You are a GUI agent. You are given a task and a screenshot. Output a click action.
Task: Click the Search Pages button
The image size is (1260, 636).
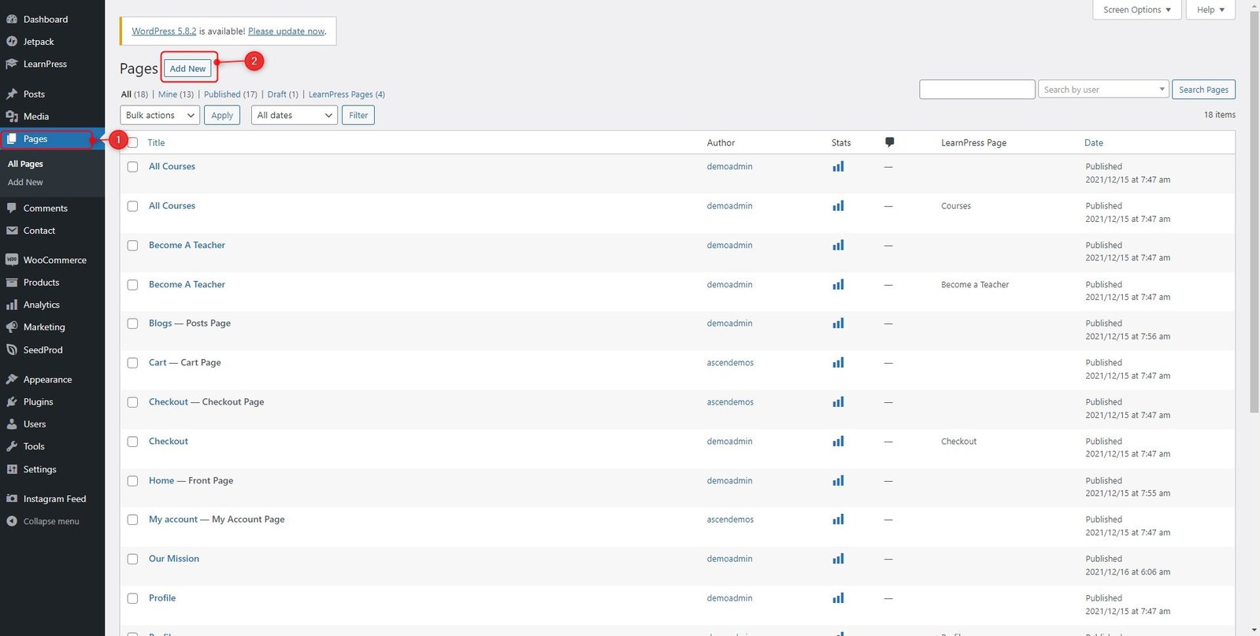click(x=1203, y=90)
